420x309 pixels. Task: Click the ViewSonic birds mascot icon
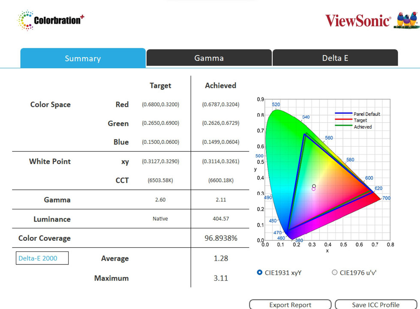(x=405, y=19)
